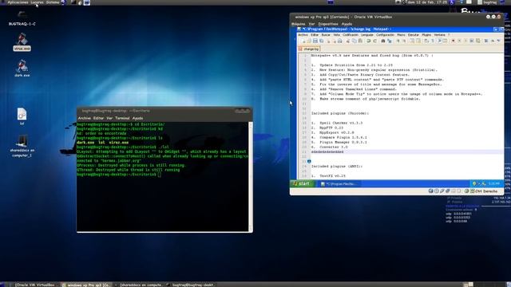This screenshot has width=511, height=287.
Task: Toggle Word Wrap icon in Notepad++ toolbar
Action: coord(426,41)
